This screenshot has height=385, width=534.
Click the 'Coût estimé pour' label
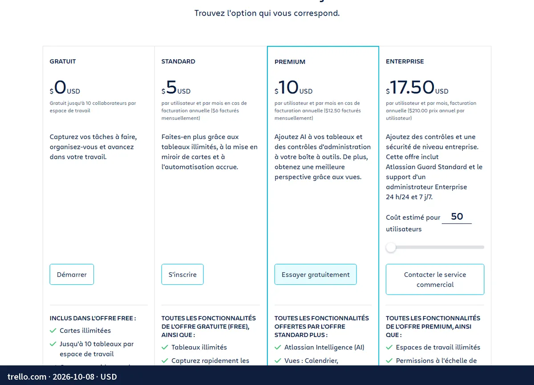point(413,217)
